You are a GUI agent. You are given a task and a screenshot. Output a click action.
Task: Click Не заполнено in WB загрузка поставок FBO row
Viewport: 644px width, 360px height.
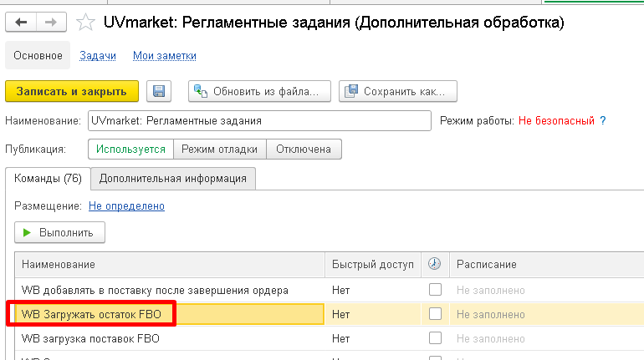pyautogui.click(x=491, y=338)
